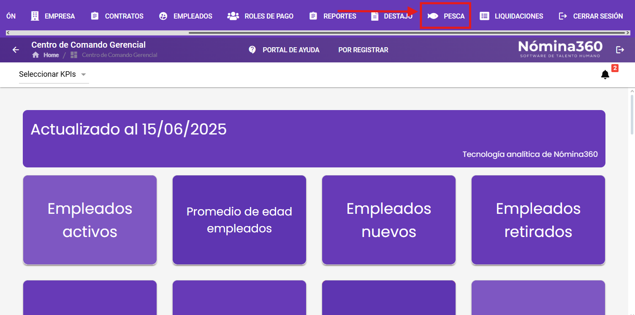Click the "Actualizado al 15/06/2025" text
635x315 pixels.
tap(129, 129)
